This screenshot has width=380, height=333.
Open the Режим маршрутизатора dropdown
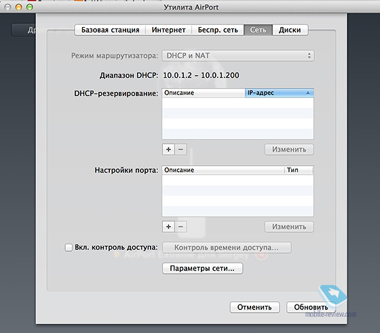pyautogui.click(x=238, y=56)
